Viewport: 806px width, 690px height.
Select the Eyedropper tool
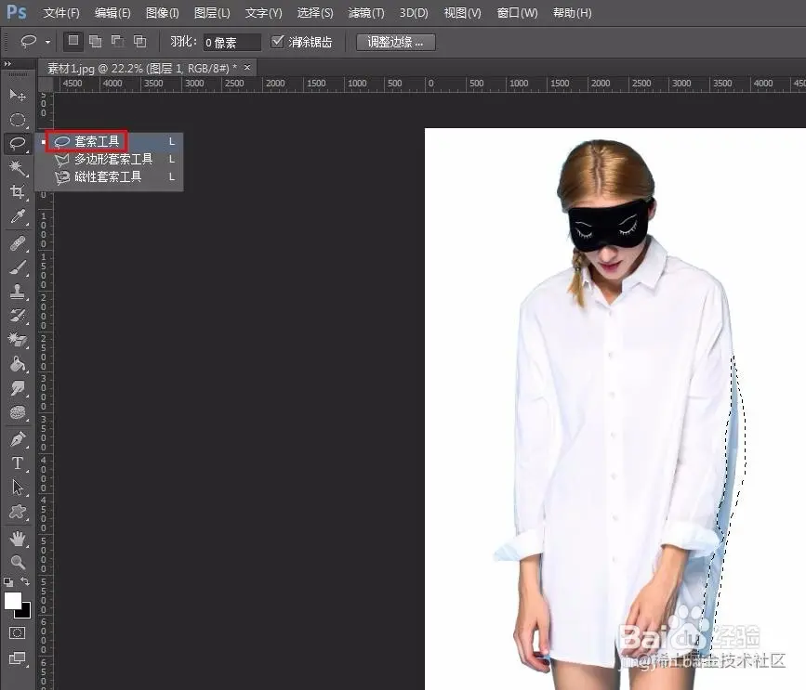[x=18, y=217]
